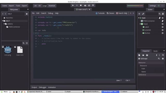The height and width of the screenshot is (93, 166).
Task: Open script icon beside PMSConnector node
Action: [x=163, y=21]
